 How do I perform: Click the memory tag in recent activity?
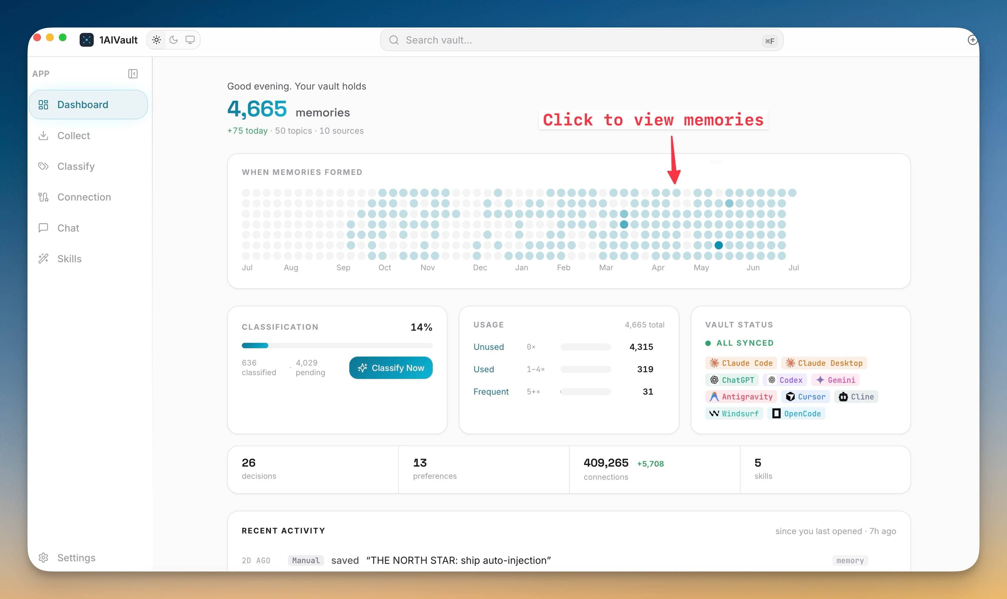(850, 560)
